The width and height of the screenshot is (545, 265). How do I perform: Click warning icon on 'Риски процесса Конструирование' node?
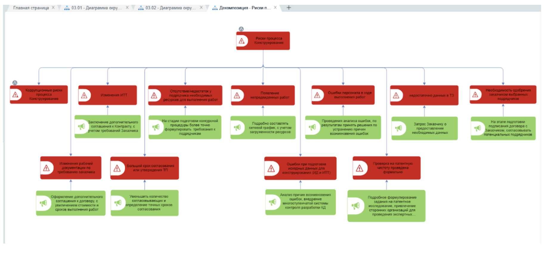(242, 41)
